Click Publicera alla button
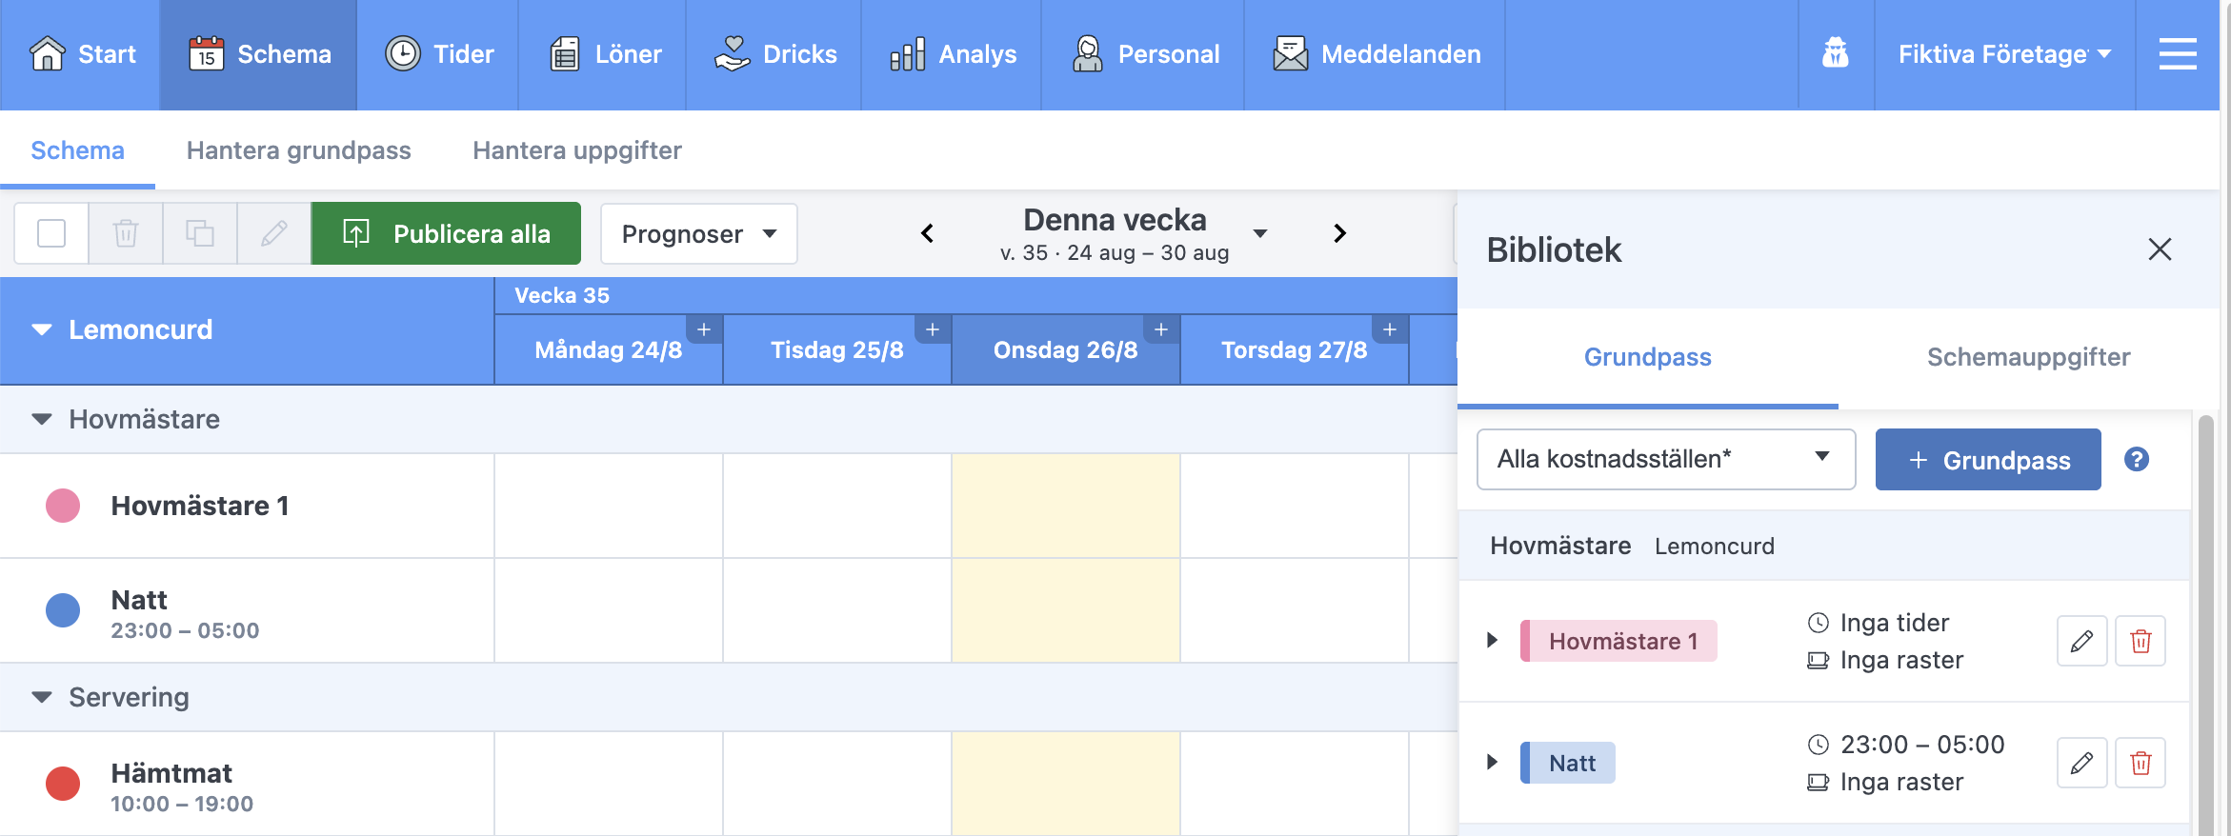 pyautogui.click(x=446, y=233)
